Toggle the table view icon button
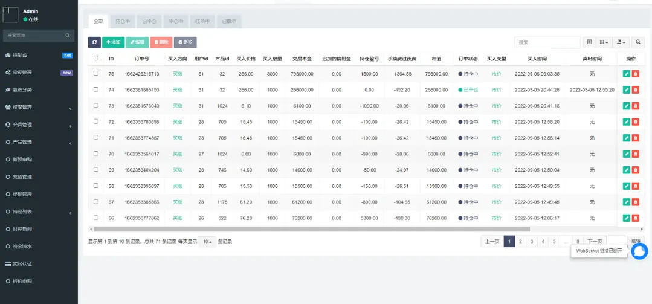652x304 pixels. pyautogui.click(x=589, y=42)
